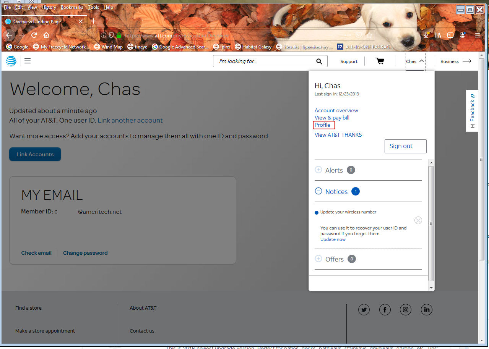Image resolution: width=489 pixels, height=349 pixels.
Task: Select the Overview Landing Page tab
Action: click(44, 21)
